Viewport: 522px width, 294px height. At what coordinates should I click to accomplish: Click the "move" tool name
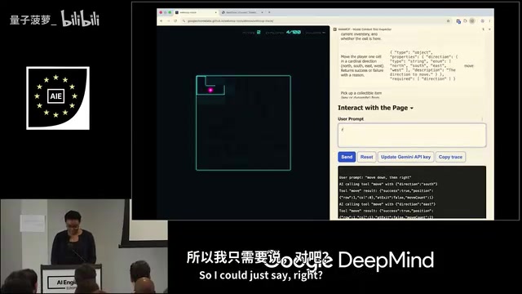pos(468,66)
